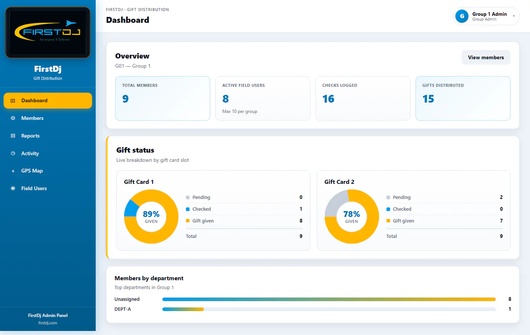This screenshot has width=530, height=335.
Task: Click the 'Gift status' heading
Action: point(135,150)
